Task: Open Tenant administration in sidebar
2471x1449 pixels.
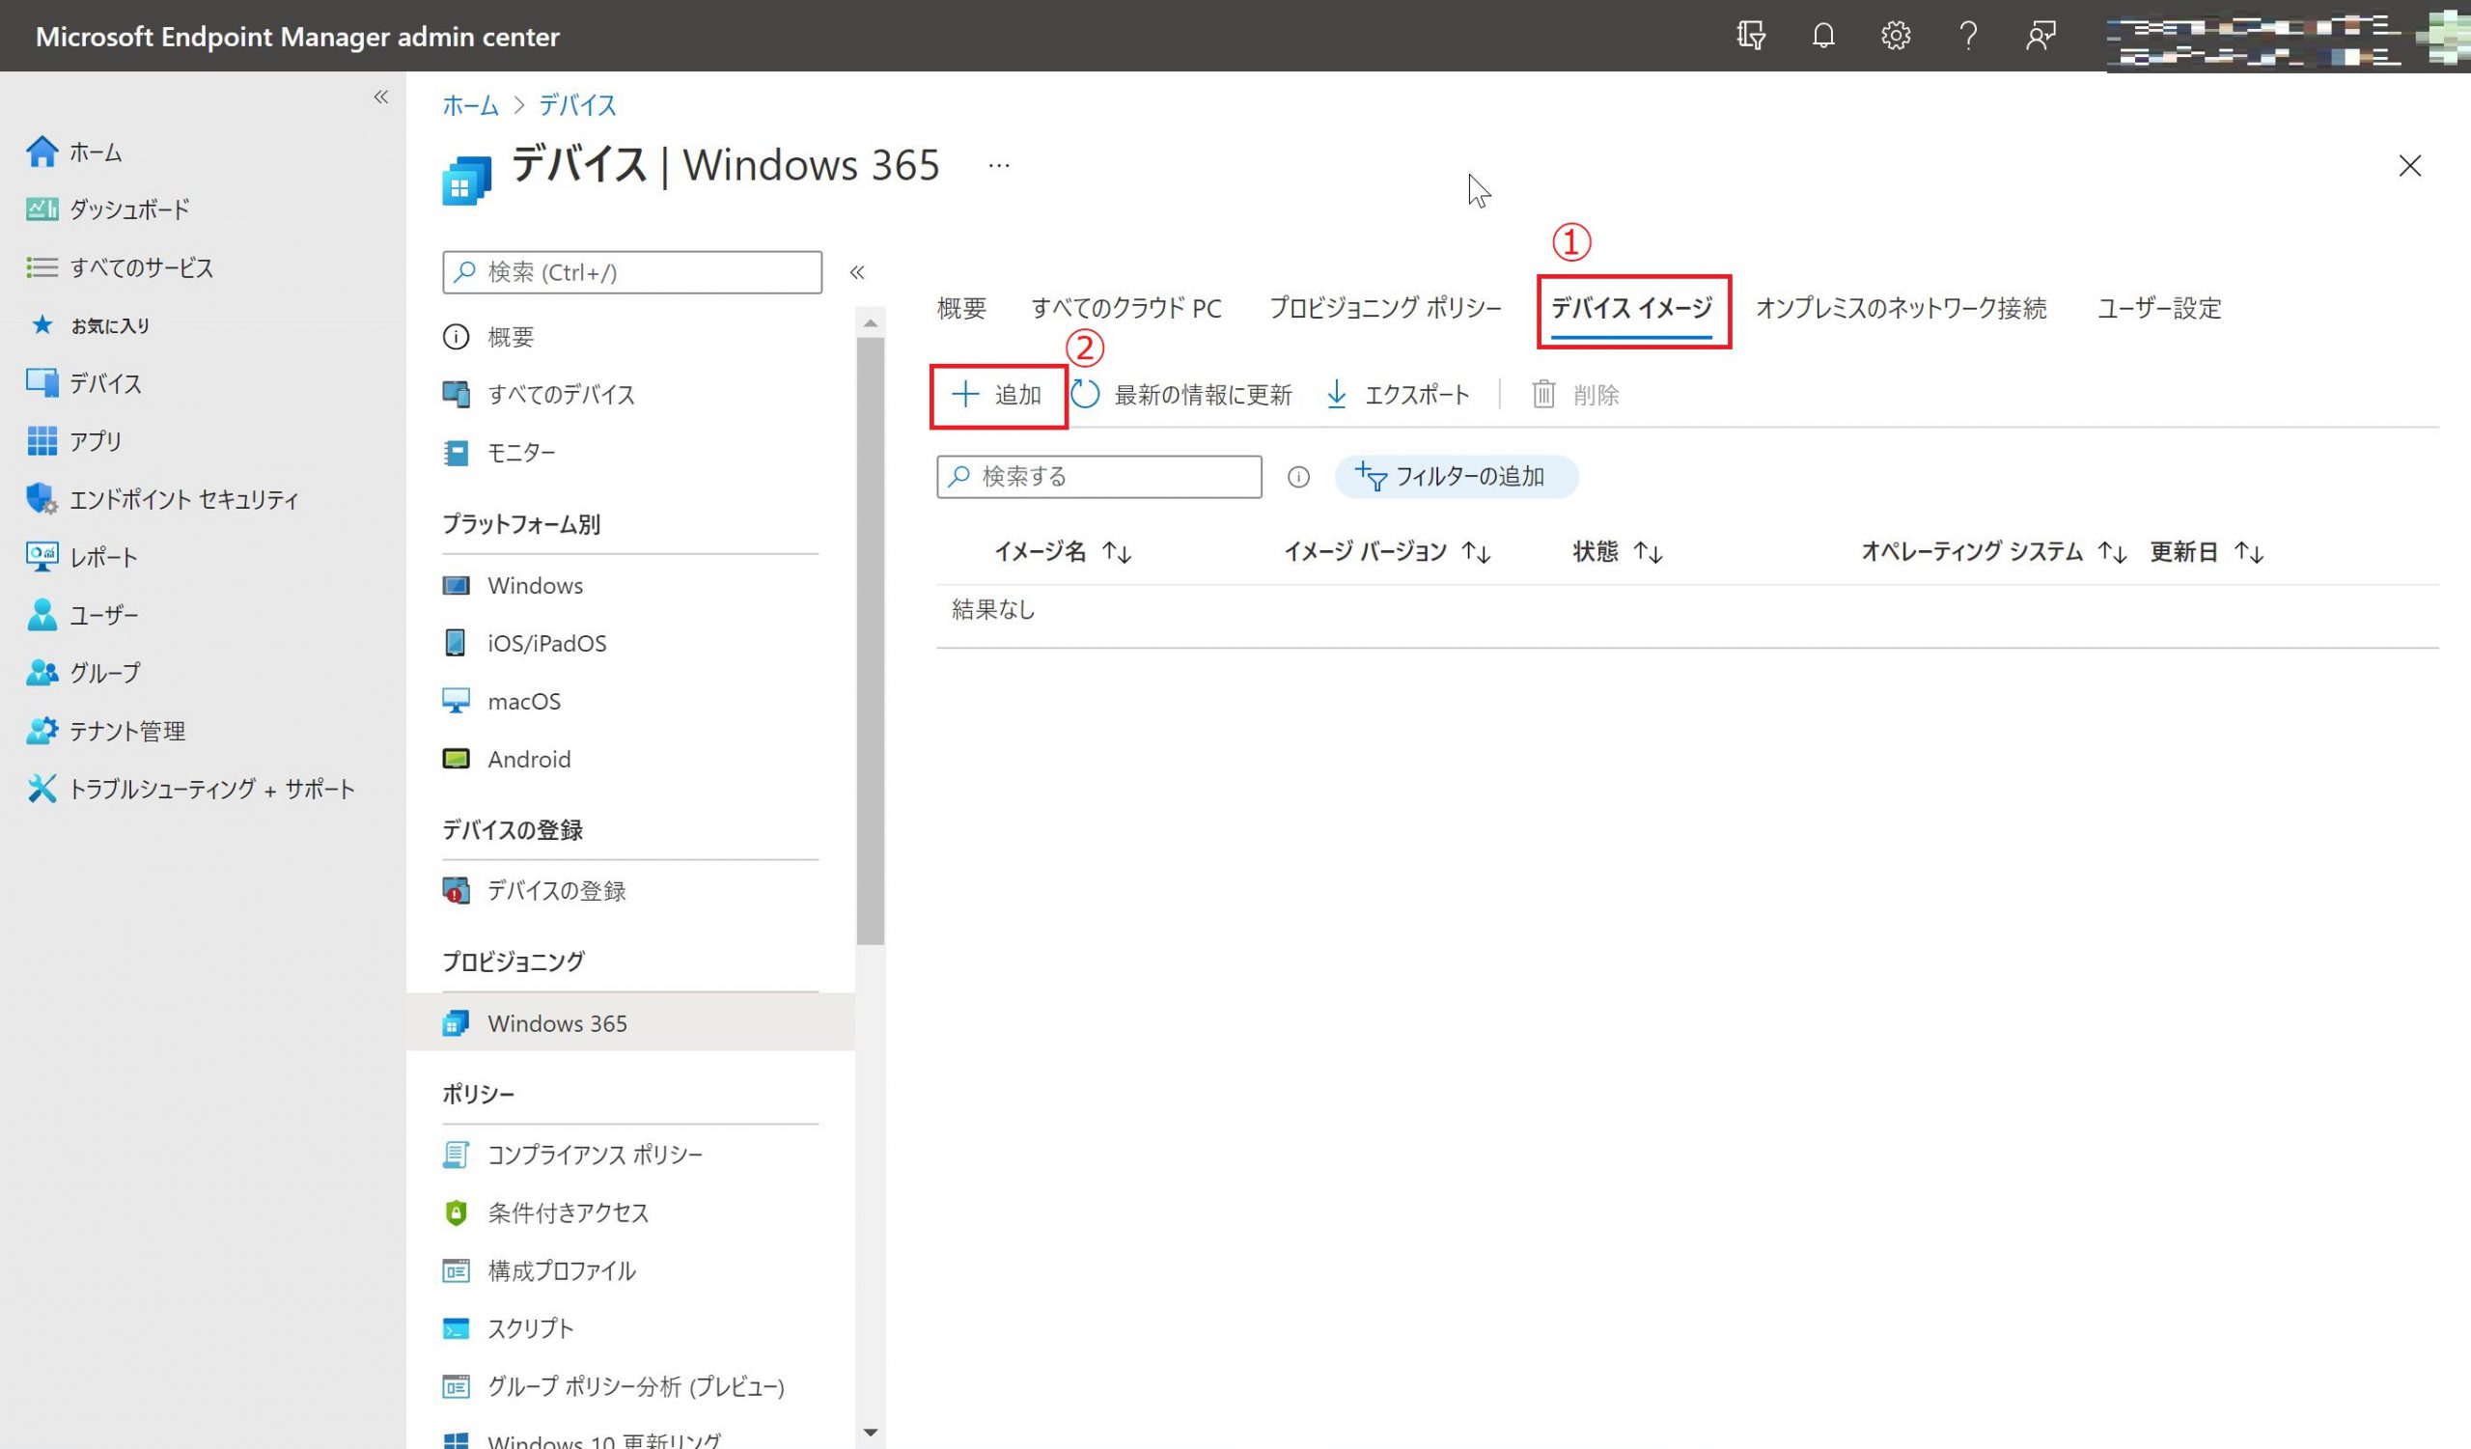Action: [126, 731]
